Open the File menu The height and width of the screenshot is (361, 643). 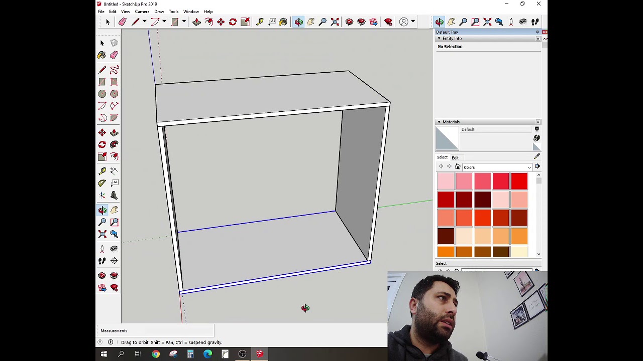[x=101, y=12]
